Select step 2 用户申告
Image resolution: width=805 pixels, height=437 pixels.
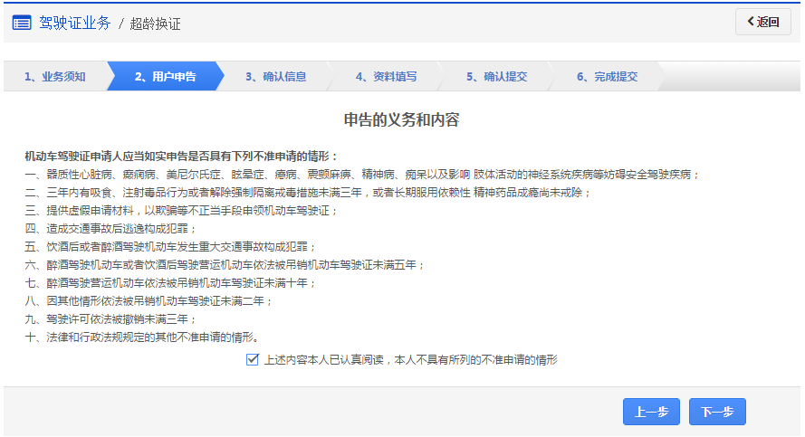pyautogui.click(x=165, y=77)
